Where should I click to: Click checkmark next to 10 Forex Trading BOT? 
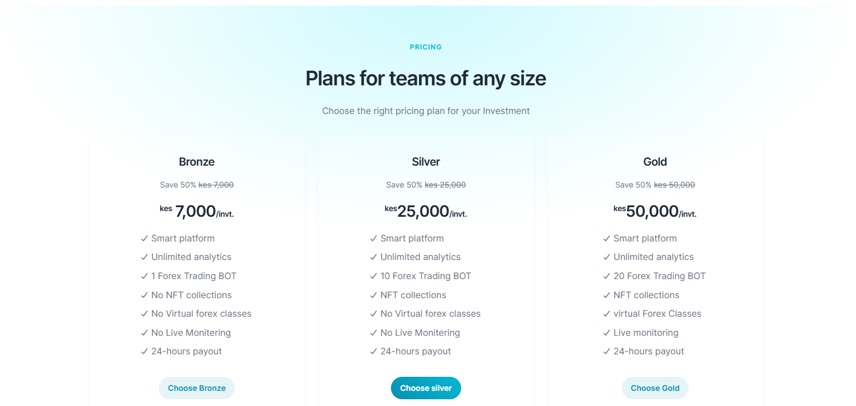(374, 276)
